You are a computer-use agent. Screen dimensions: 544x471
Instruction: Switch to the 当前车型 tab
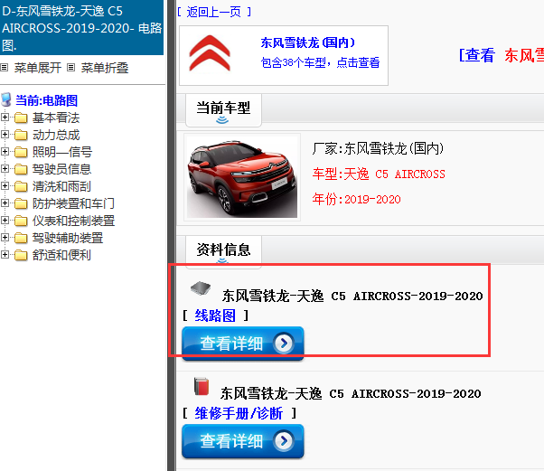point(223,109)
